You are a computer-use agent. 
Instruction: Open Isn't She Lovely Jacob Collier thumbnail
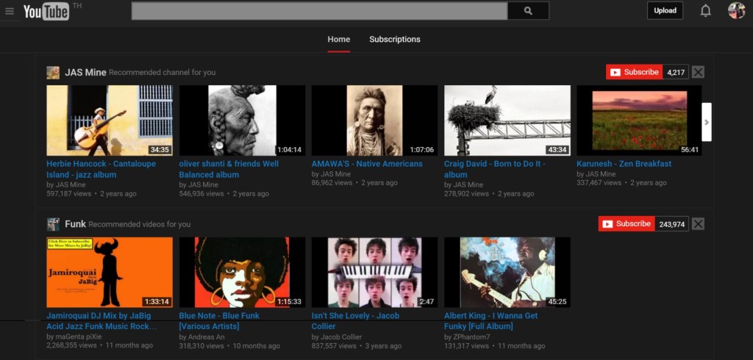pos(374,272)
